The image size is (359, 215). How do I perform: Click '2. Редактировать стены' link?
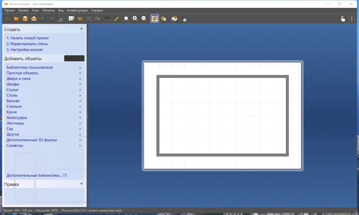pos(27,44)
